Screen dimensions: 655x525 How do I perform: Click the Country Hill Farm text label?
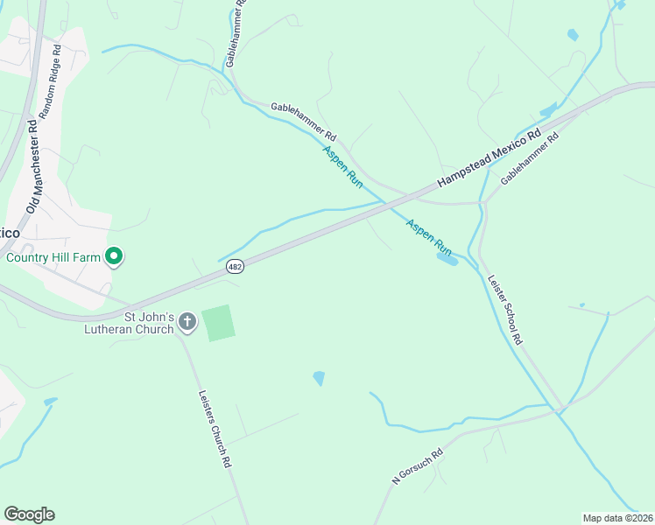tap(53, 257)
